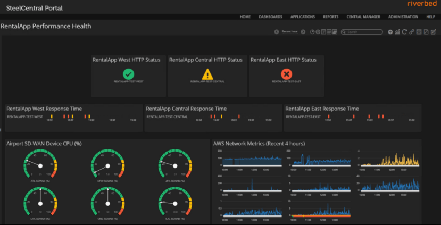Screen dimensions: 441x225
Task: Open the Recent hour time selector
Action: tap(290, 32)
